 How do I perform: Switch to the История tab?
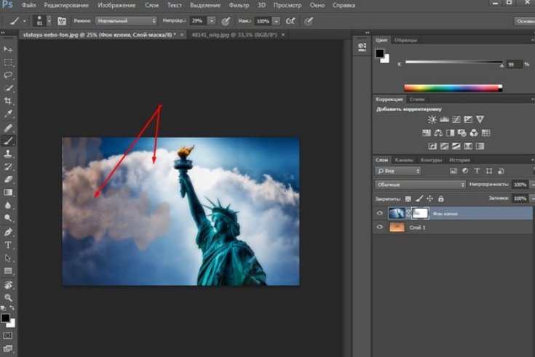tap(459, 160)
